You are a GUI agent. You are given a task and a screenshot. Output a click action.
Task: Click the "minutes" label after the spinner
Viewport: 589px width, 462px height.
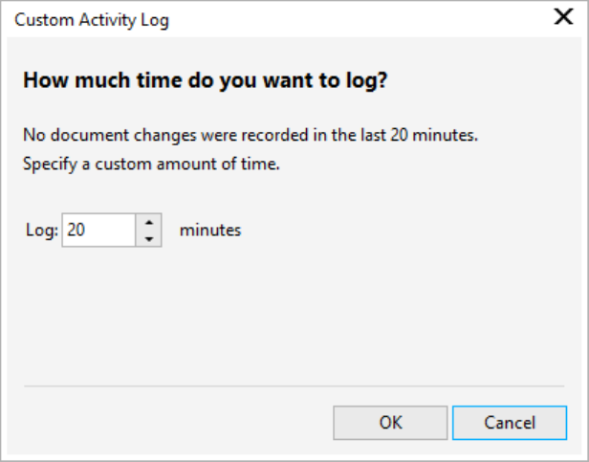[210, 230]
